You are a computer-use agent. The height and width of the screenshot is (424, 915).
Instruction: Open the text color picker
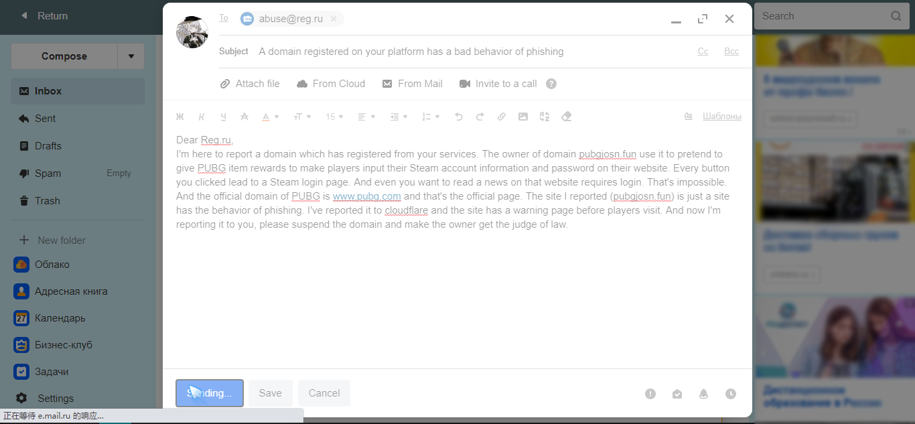270,117
